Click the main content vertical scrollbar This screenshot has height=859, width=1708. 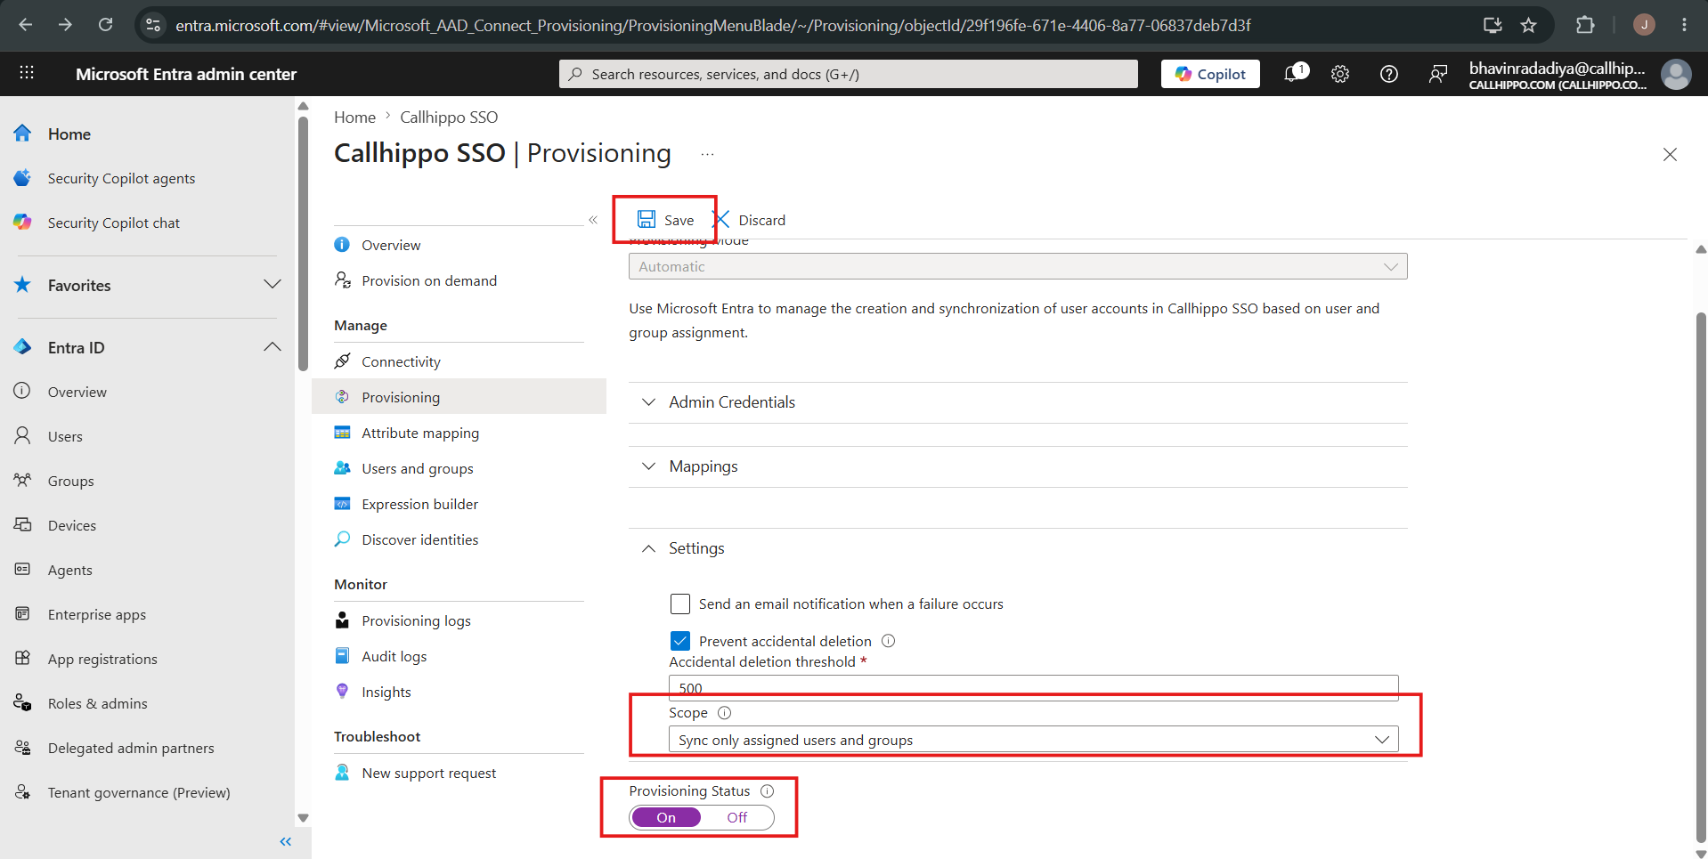(x=1701, y=577)
